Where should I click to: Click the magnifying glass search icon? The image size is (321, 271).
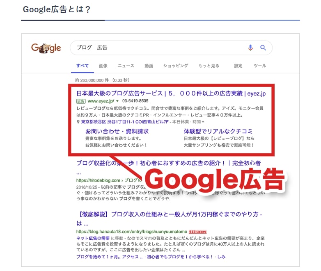click(x=263, y=48)
